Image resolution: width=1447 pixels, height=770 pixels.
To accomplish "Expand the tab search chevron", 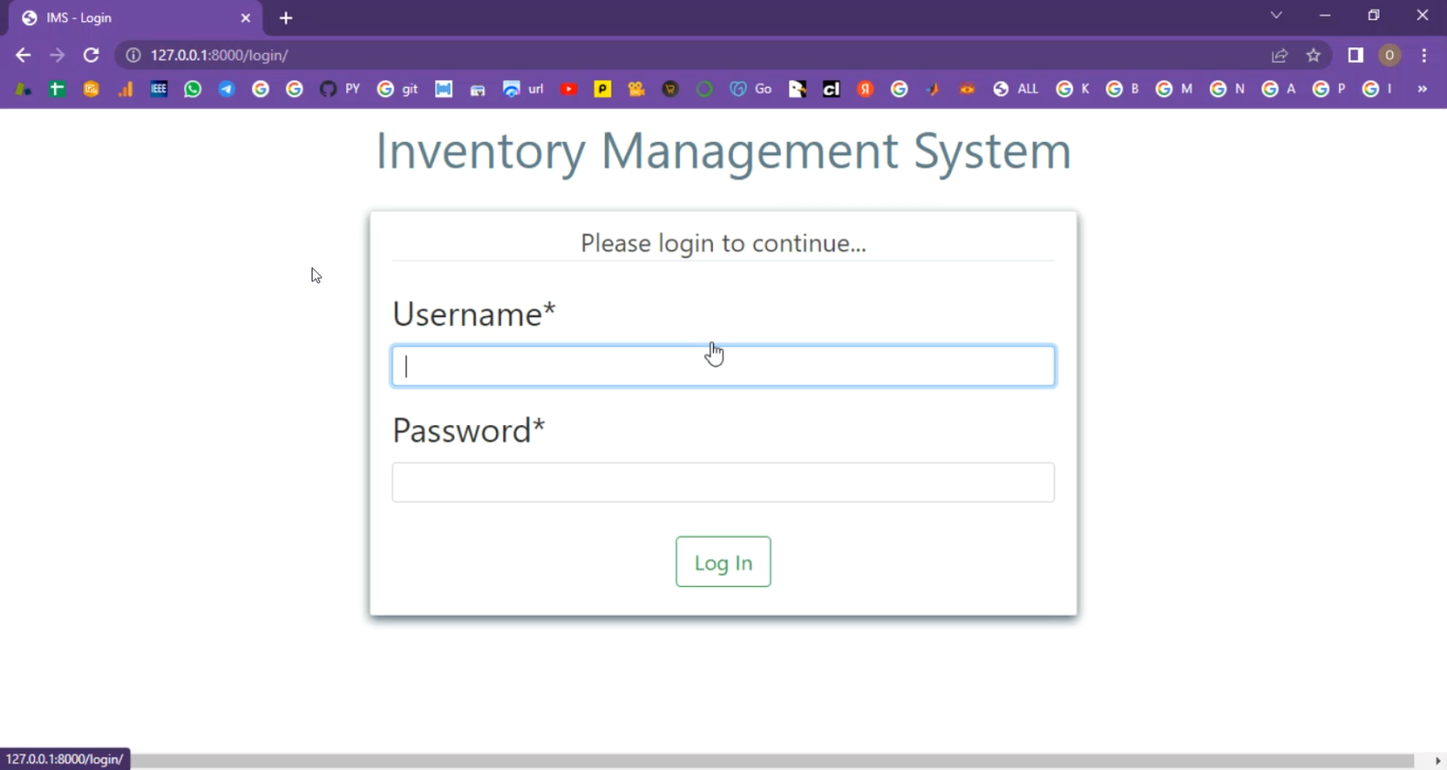I will point(1276,15).
